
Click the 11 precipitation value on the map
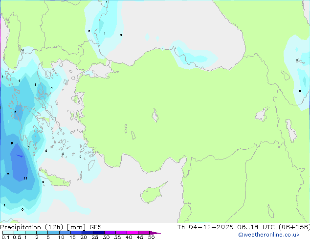25,179
